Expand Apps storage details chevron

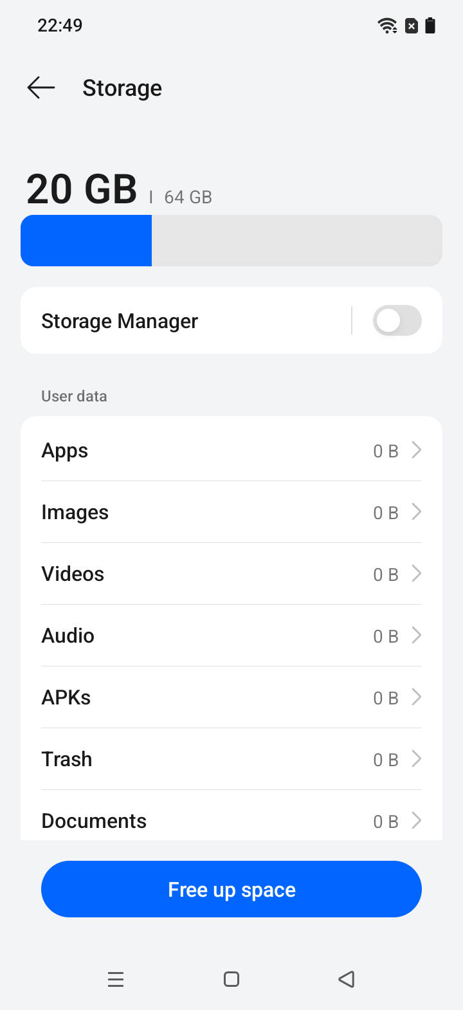417,450
